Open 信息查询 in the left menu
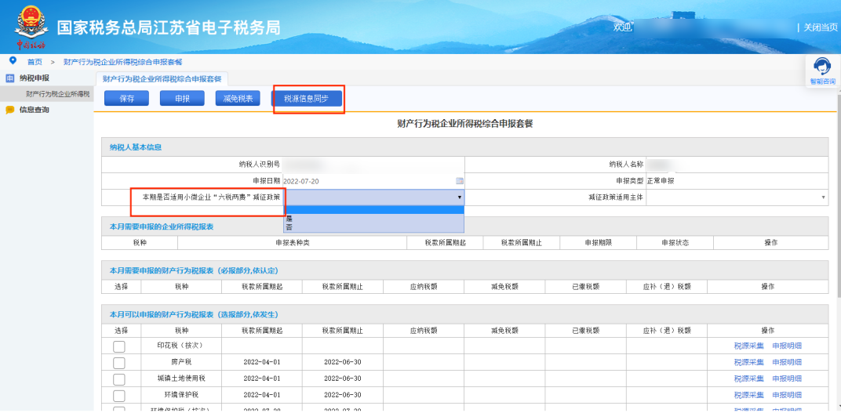The width and height of the screenshot is (841, 413). [x=35, y=110]
